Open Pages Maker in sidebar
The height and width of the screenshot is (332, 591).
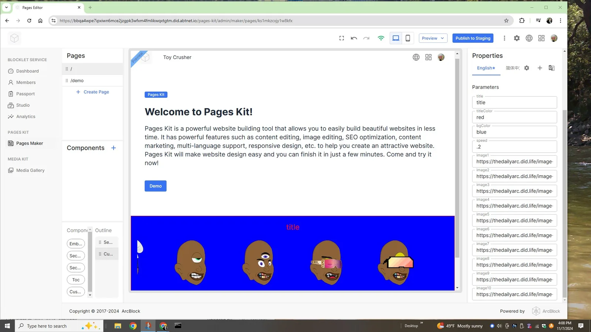[x=30, y=143]
